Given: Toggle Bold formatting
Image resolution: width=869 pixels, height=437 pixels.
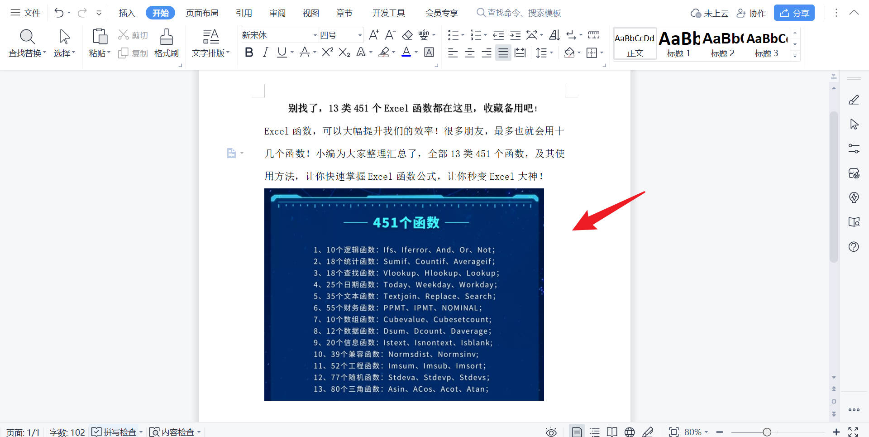Looking at the screenshot, I should (249, 53).
